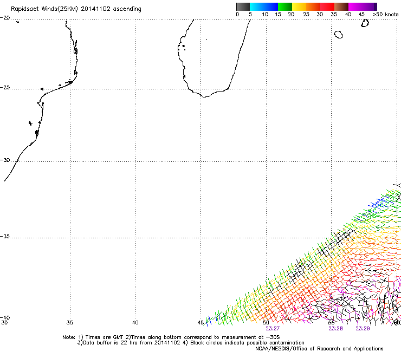Image resolution: width=401 pixels, height=352 pixels.
Task: Click the Mauritius island outline near the top-right
Action: point(365,23)
